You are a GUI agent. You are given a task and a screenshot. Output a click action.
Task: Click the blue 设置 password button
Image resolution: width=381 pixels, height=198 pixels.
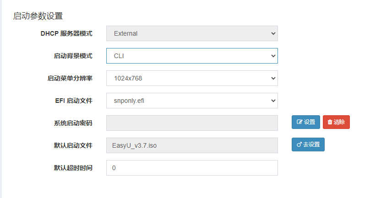[x=306, y=122]
